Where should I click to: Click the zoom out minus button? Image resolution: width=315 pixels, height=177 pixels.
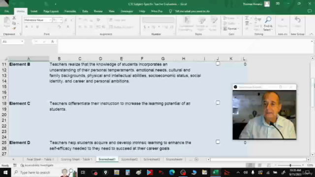276,165
